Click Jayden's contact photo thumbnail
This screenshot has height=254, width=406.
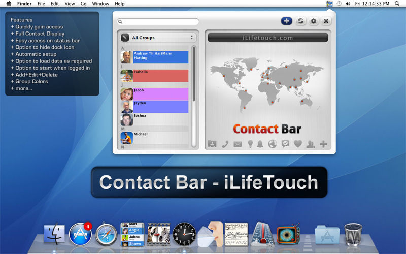click(x=126, y=107)
